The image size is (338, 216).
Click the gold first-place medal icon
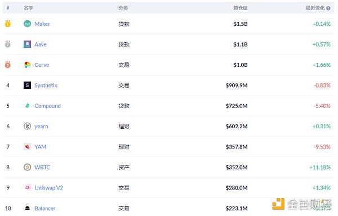point(8,24)
